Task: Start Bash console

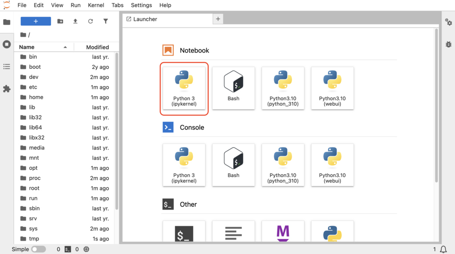Action: [x=233, y=165]
